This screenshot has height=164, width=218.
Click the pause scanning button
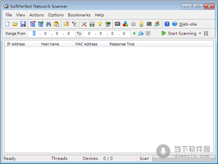206,33
